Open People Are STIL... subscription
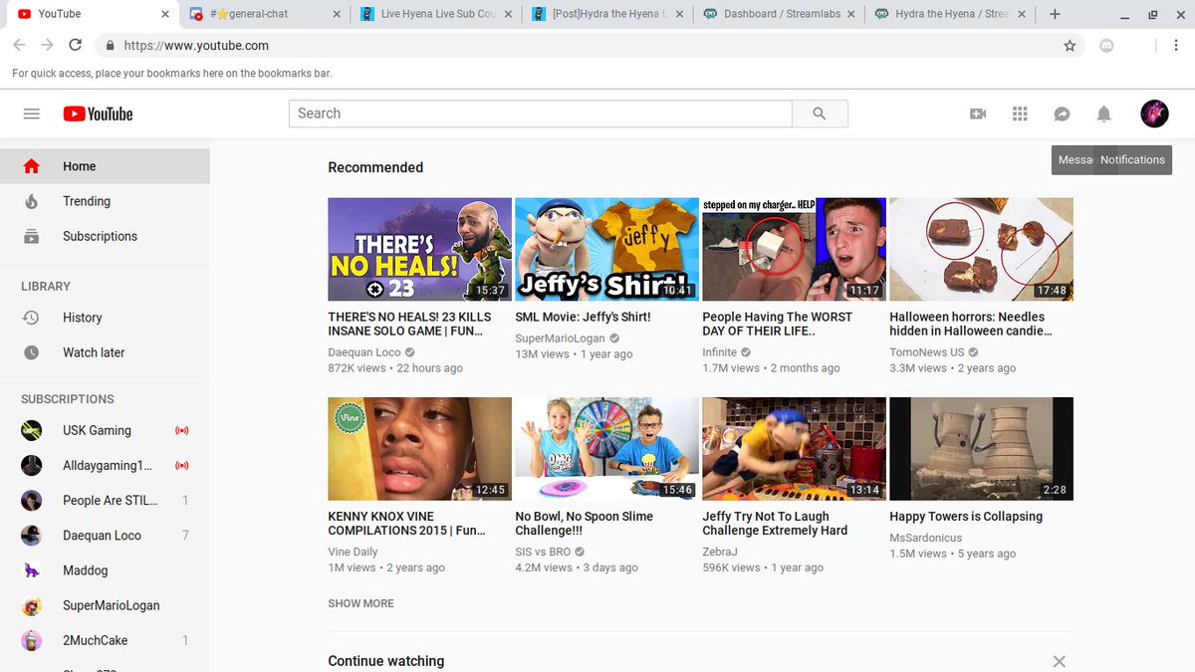1195x672 pixels. point(105,501)
